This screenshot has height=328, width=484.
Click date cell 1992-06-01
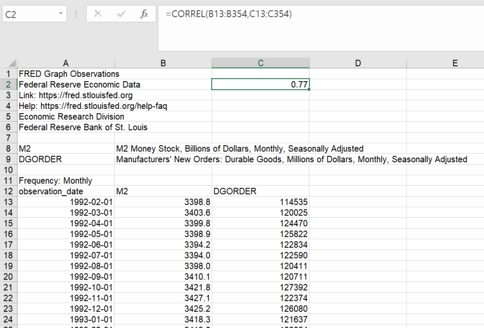pyautogui.click(x=66, y=244)
